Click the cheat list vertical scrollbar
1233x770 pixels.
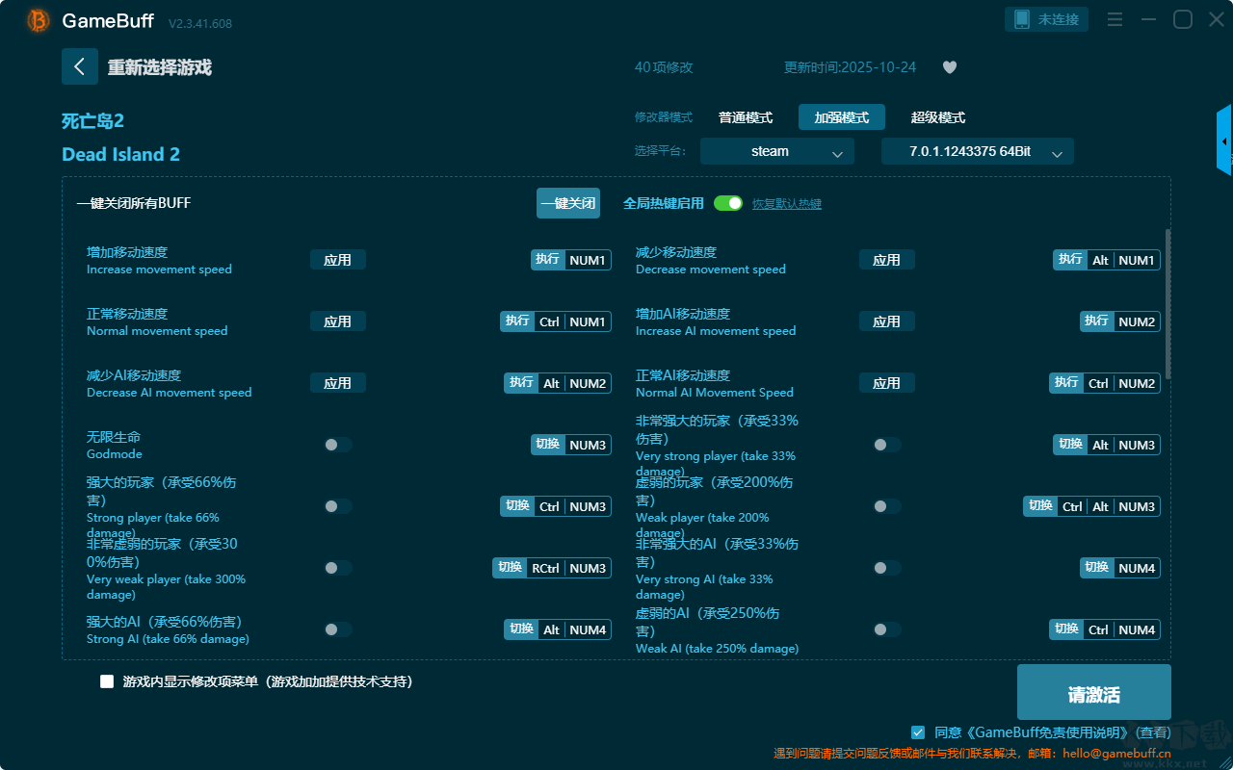(x=1168, y=303)
